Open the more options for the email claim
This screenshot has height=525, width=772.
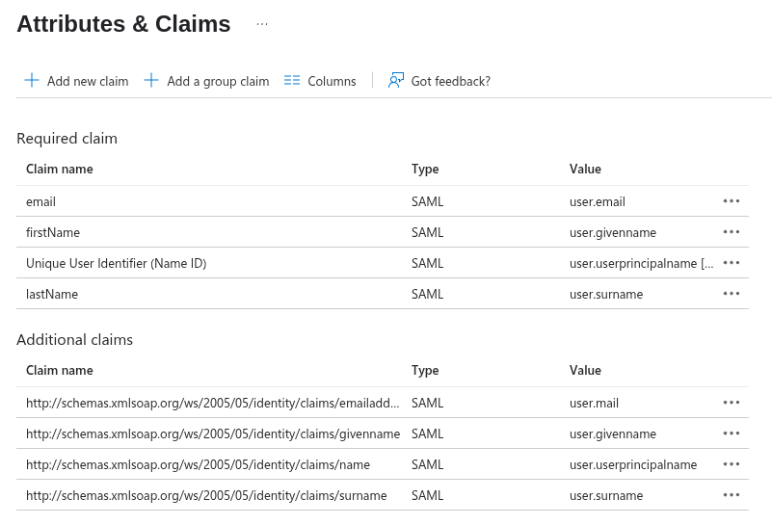732,201
